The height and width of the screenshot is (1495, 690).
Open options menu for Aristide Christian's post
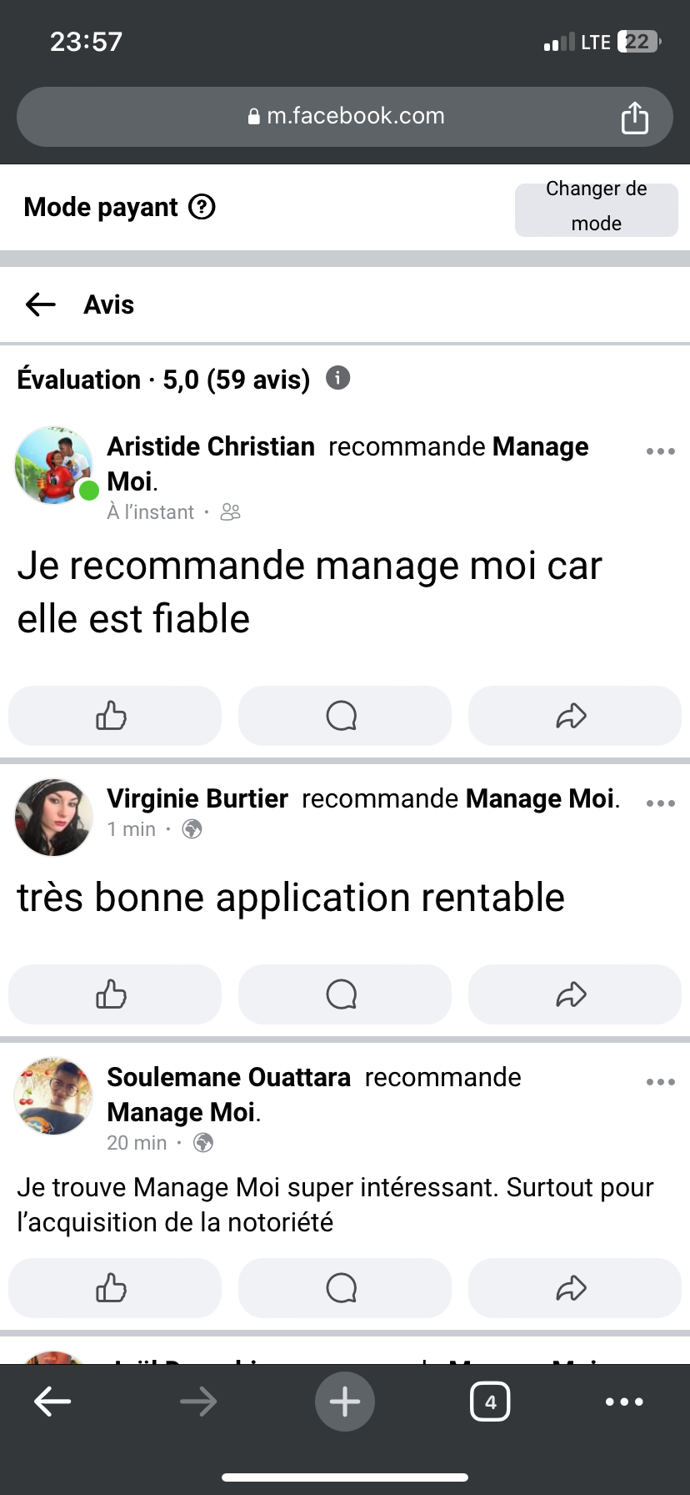(x=660, y=451)
